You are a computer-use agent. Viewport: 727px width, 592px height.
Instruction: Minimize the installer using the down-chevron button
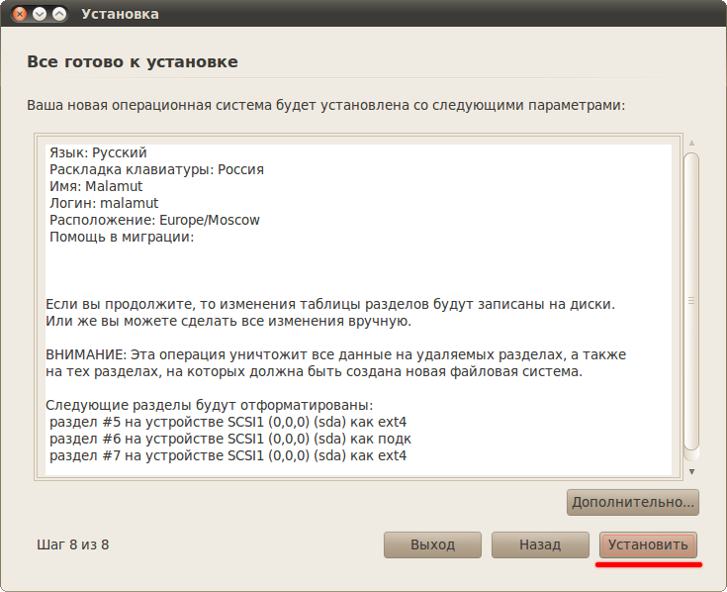tap(40, 14)
